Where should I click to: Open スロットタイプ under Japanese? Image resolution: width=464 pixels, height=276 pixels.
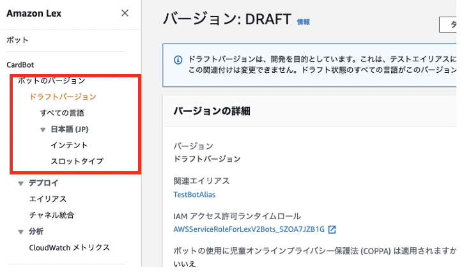click(x=77, y=161)
